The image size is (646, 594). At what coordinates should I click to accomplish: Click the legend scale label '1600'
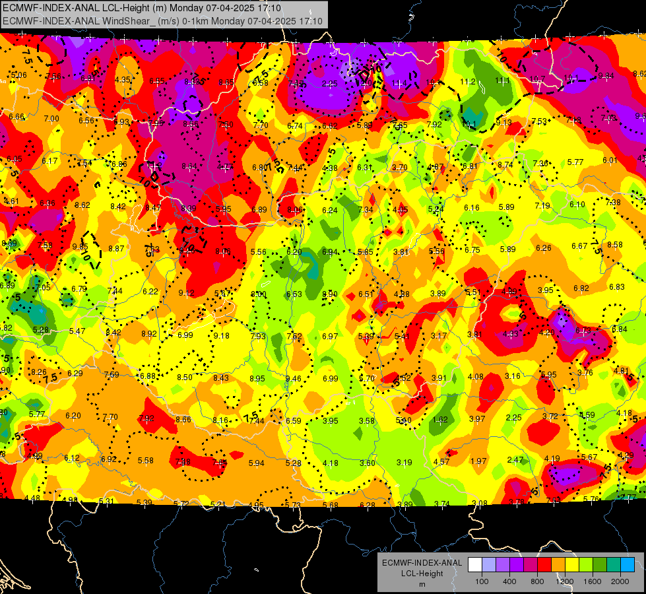point(592,581)
